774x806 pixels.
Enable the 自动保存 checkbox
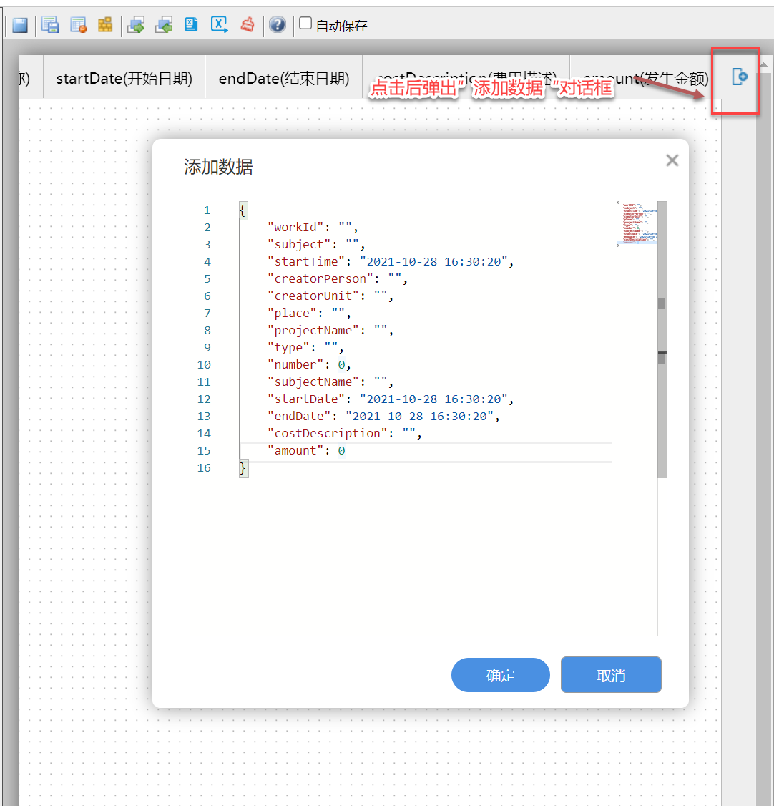(x=305, y=24)
